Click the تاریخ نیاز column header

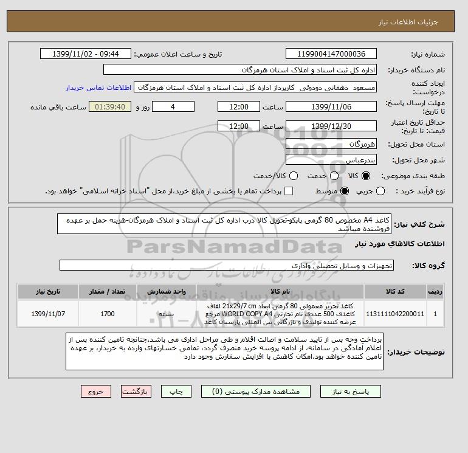48,291
